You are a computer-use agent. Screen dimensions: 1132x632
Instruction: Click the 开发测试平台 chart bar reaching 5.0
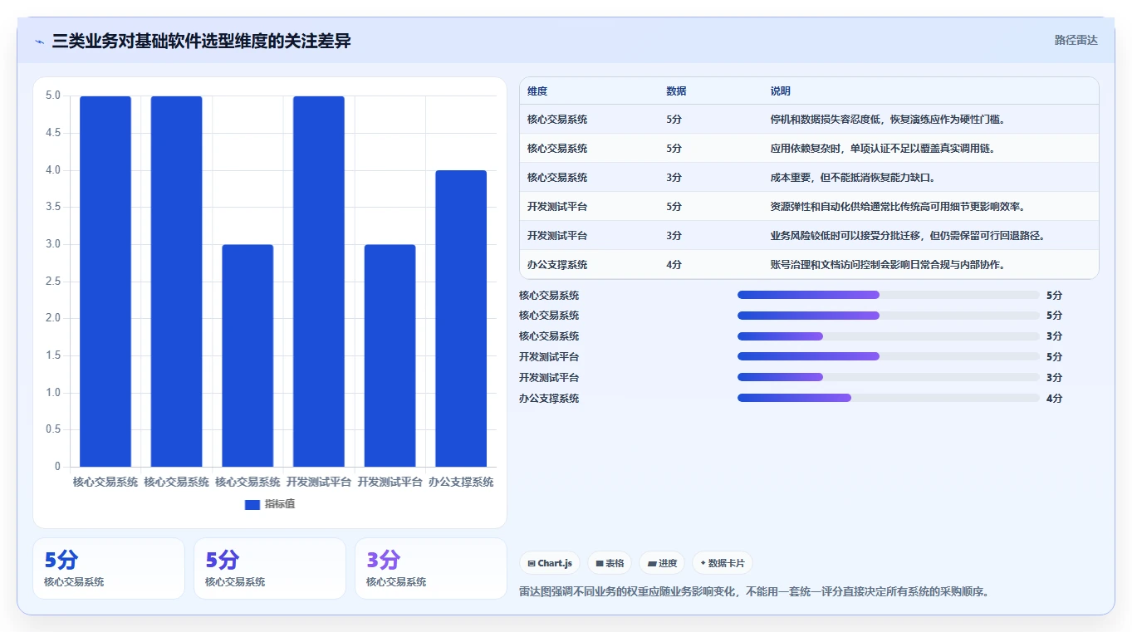pos(319,282)
